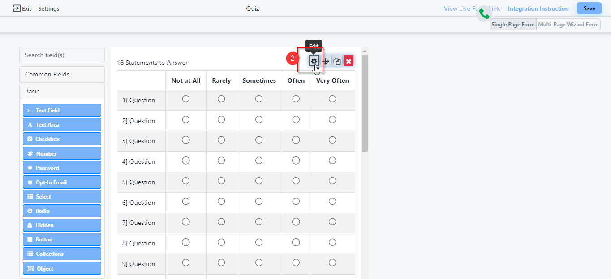Click the green phone call icon
The image size is (611, 279).
484,14
